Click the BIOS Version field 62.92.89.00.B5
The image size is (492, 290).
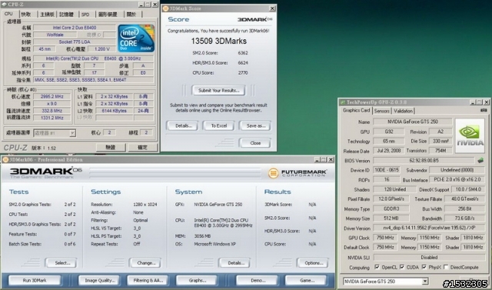click(x=424, y=160)
